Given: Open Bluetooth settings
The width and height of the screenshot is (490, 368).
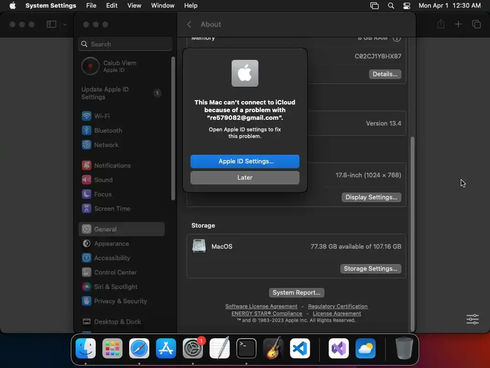Looking at the screenshot, I should pos(122,130).
